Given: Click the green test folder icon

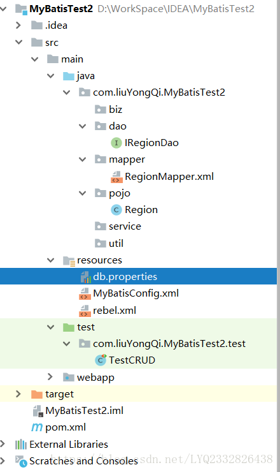Looking at the screenshot, I should coord(69,327).
